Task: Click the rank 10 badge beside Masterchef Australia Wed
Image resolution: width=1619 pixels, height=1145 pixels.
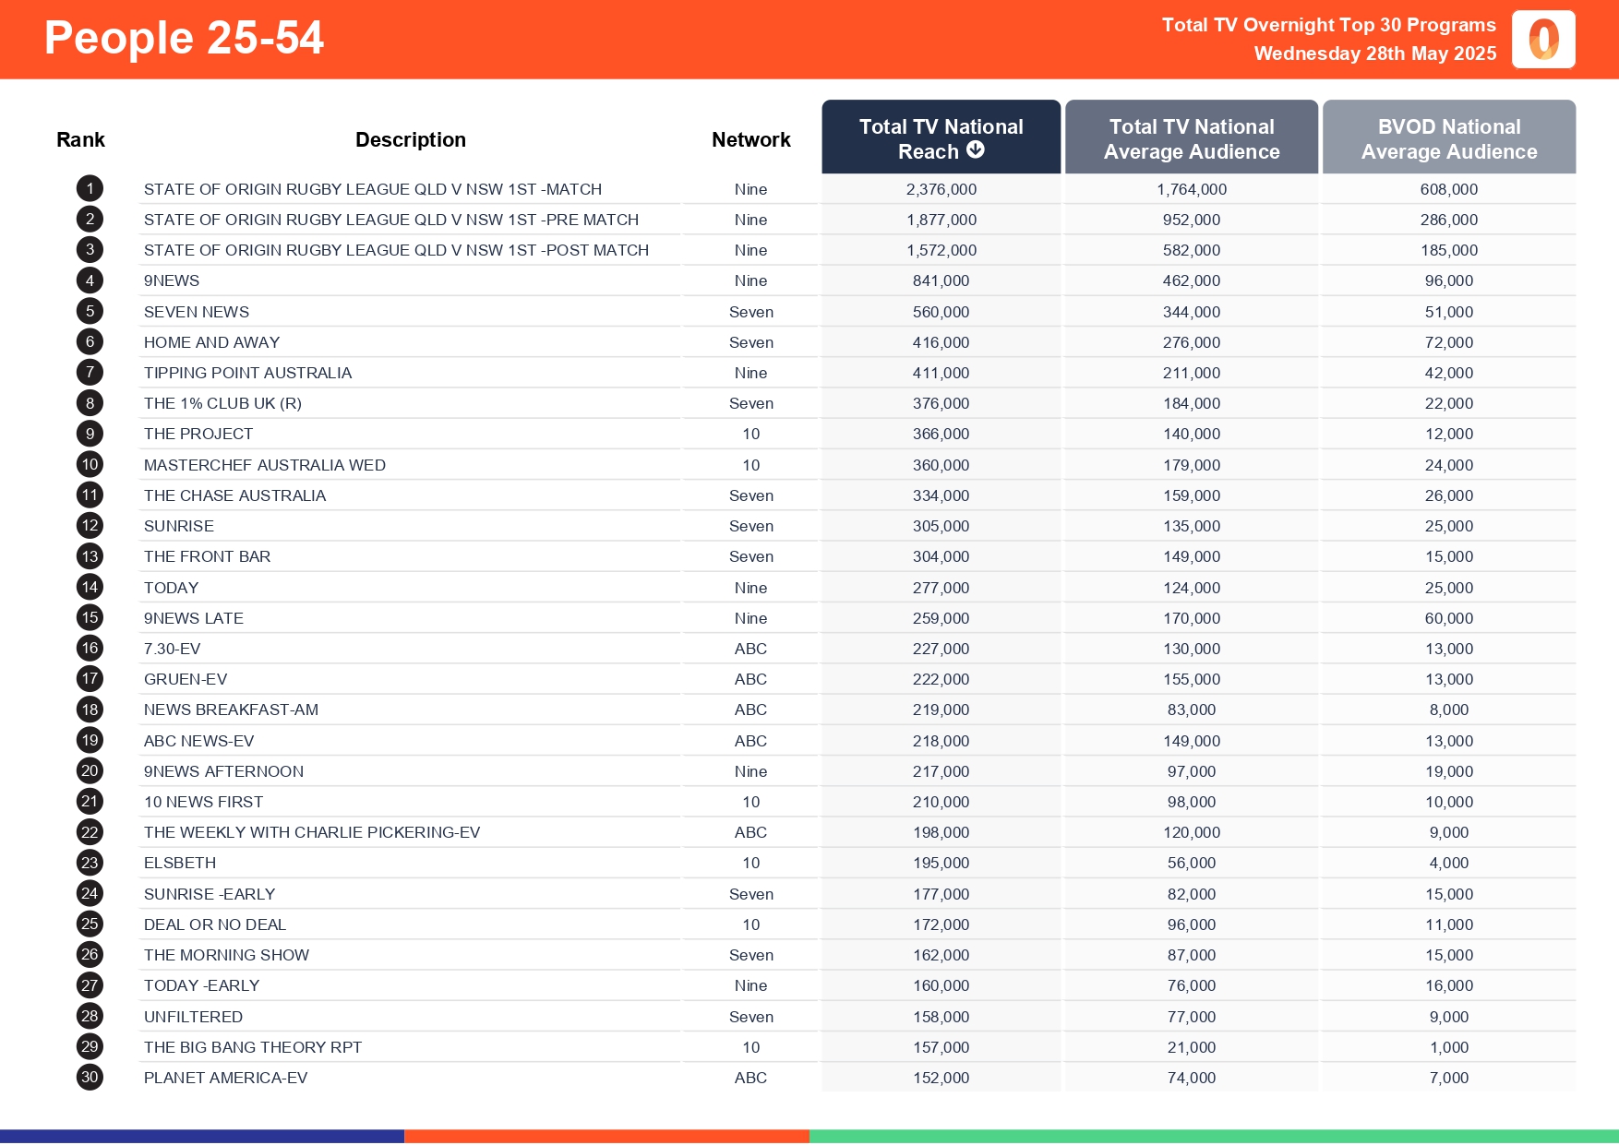Action: (x=90, y=464)
